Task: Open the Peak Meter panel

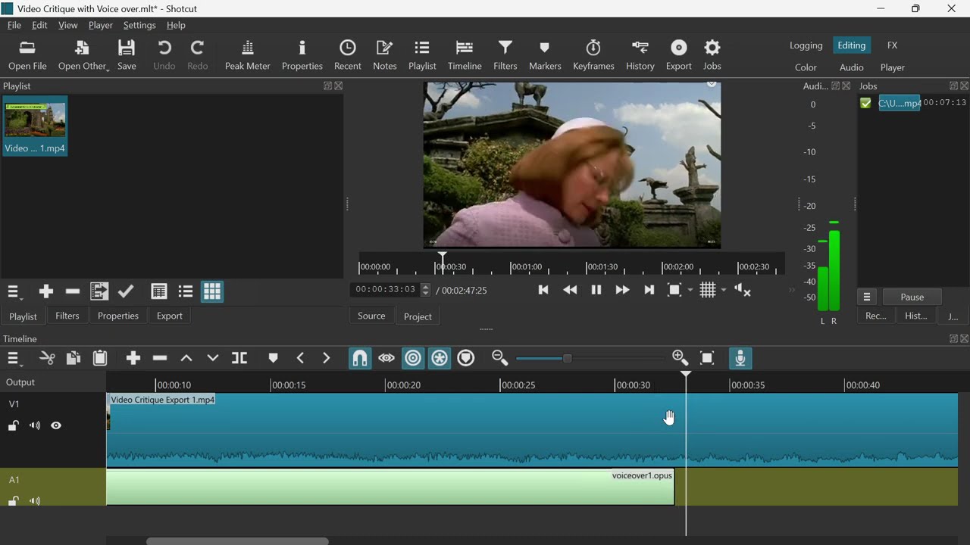Action: click(247, 55)
